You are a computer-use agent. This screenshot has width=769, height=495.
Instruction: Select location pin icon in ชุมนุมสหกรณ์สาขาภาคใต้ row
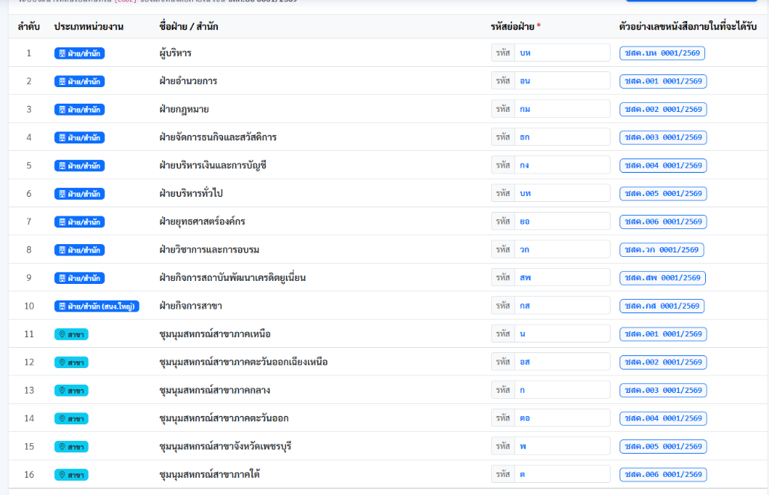coord(62,475)
